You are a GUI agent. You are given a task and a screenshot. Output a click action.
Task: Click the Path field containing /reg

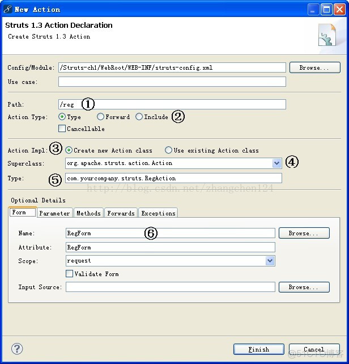(172, 104)
